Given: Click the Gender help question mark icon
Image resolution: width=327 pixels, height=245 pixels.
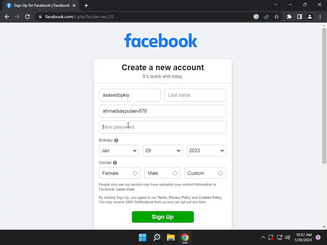Looking at the screenshot, I should 115,163.
